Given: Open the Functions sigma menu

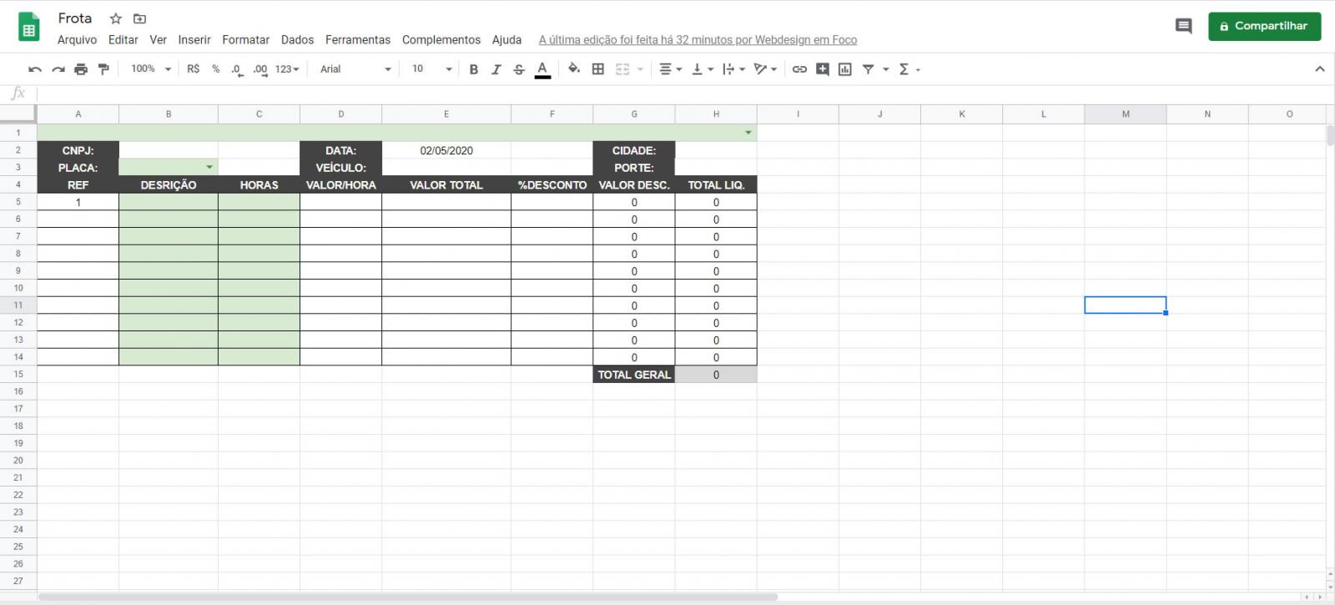Looking at the screenshot, I should tap(909, 69).
